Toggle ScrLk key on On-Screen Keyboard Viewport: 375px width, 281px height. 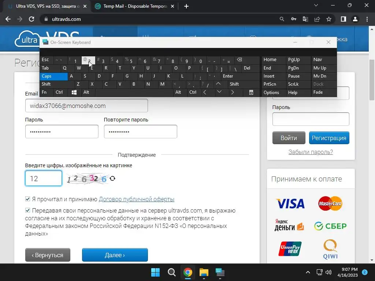pos(298,84)
